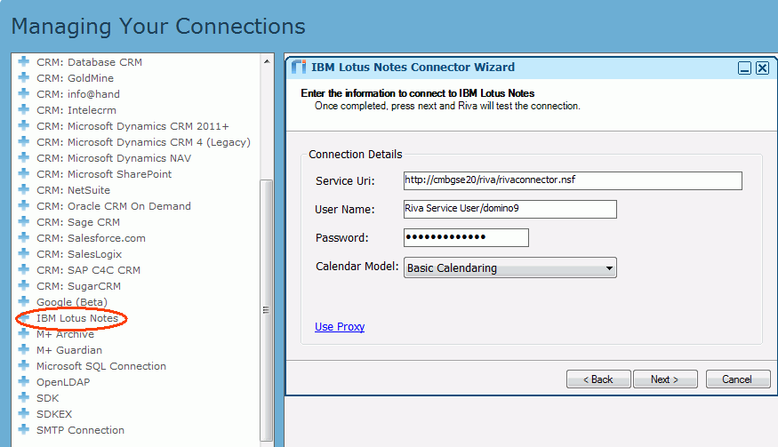
Task: Select CRM: Microsoft SharePoint in the list
Action: 104,174
